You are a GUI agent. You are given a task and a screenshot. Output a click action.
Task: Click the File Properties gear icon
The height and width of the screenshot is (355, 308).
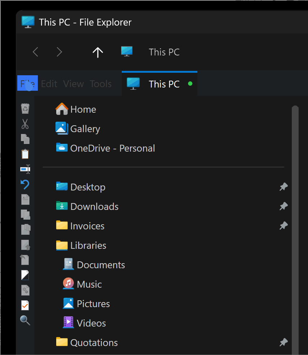(x=25, y=290)
